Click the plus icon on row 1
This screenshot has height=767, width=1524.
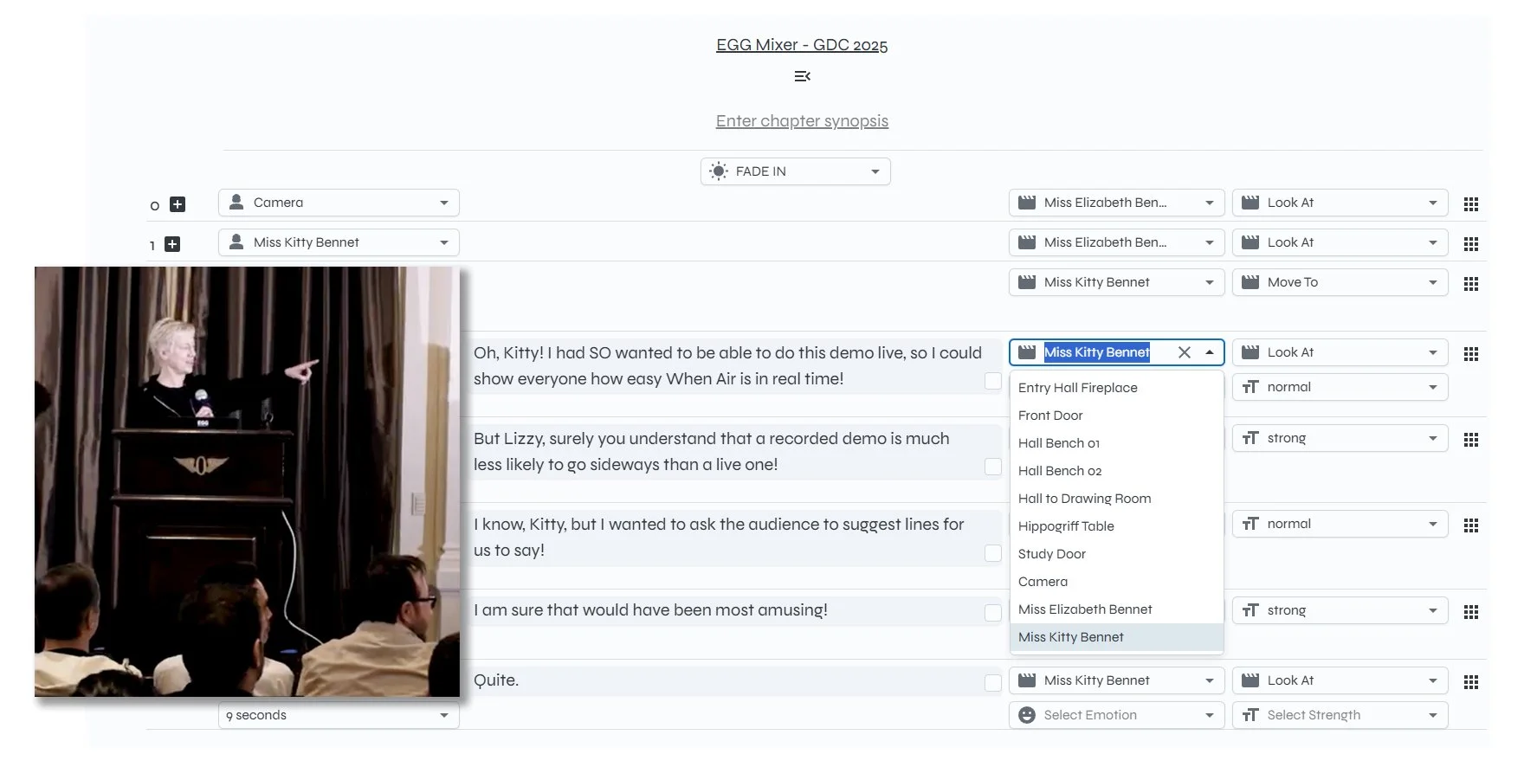click(x=172, y=244)
